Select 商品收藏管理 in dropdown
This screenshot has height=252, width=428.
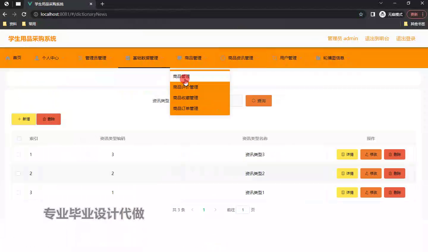(200, 98)
